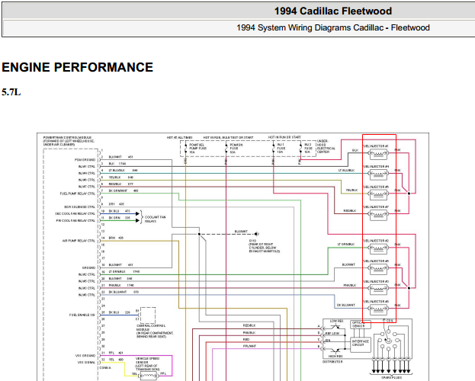Click the ignition coil rotor symbol

388,341
